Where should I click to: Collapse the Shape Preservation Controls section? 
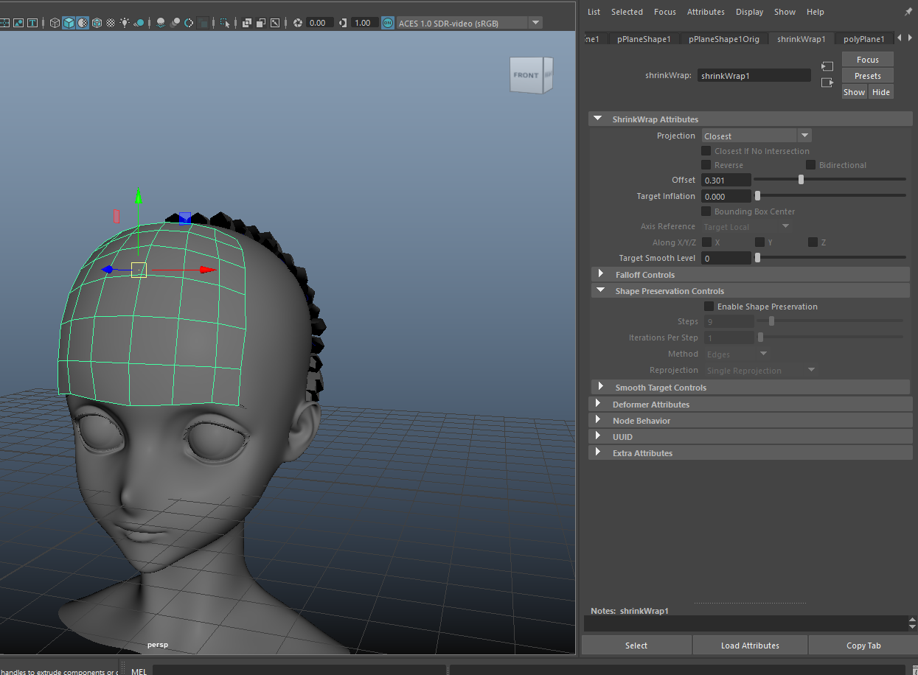tap(751, 291)
